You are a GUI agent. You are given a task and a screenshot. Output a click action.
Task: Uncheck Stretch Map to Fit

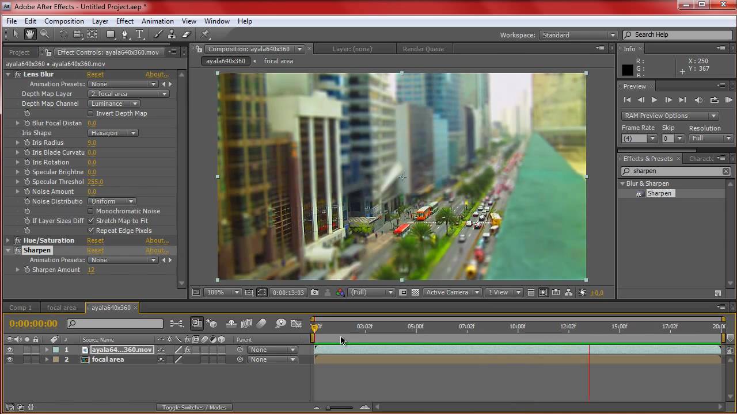[x=90, y=221]
